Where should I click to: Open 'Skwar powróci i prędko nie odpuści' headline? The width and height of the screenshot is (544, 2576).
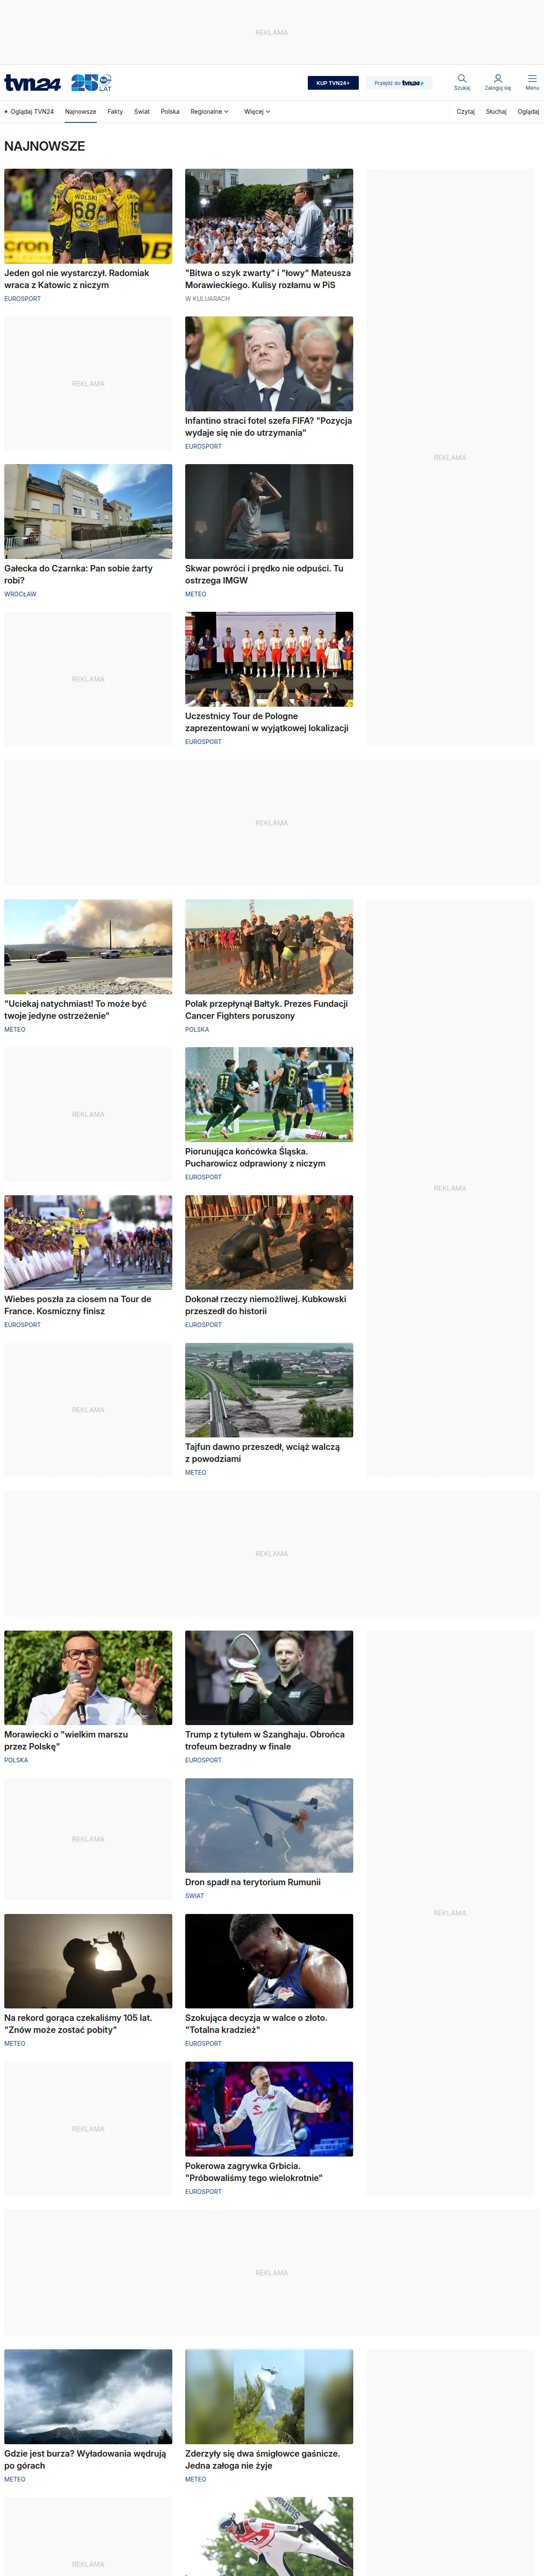(264, 574)
